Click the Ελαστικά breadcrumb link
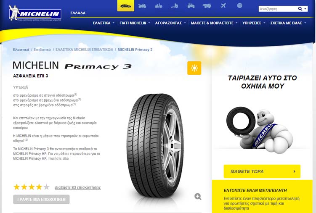Viewport: 316px width, 213px height. 21,50
